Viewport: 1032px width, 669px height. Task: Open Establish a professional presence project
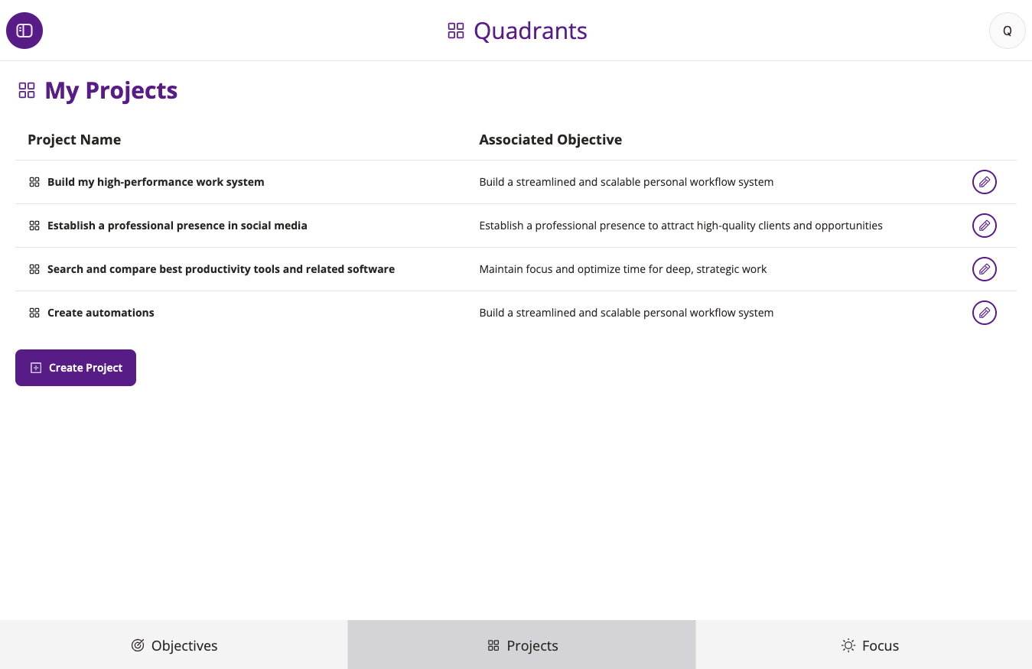[x=177, y=226]
